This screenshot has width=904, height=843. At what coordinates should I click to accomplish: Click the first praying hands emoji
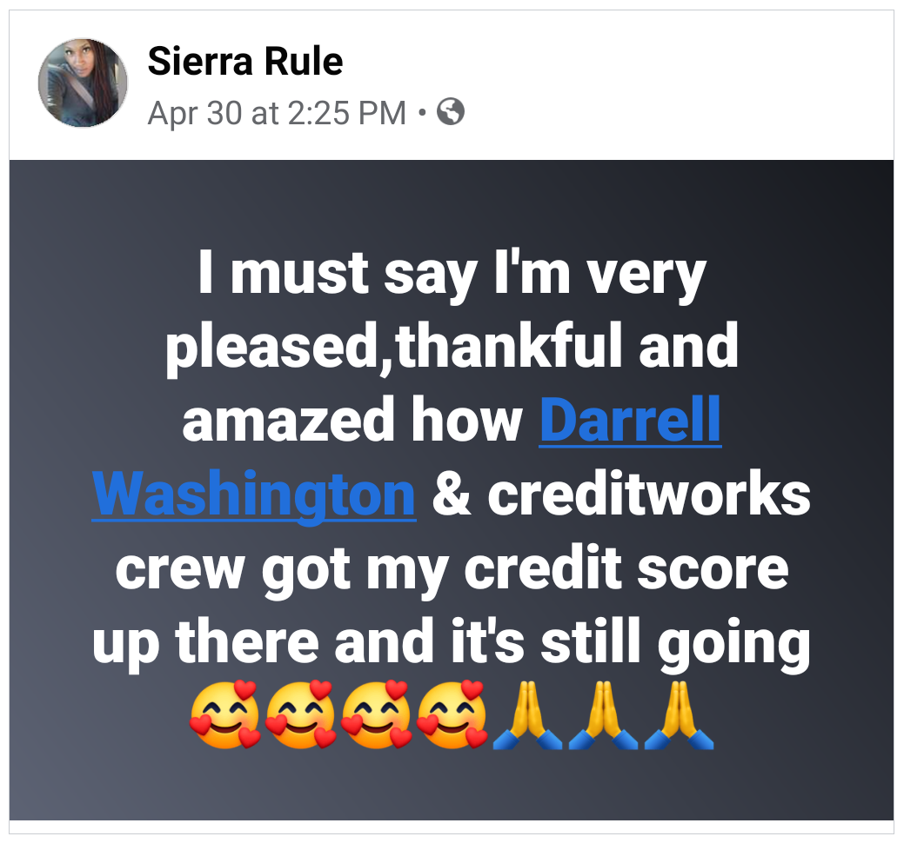pyautogui.click(x=527, y=715)
